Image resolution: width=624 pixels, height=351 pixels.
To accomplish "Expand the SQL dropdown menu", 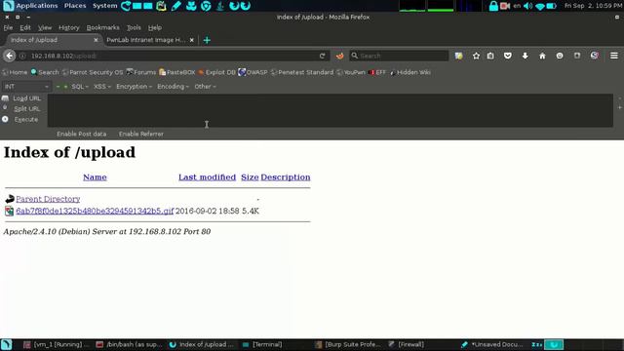I will coord(80,87).
